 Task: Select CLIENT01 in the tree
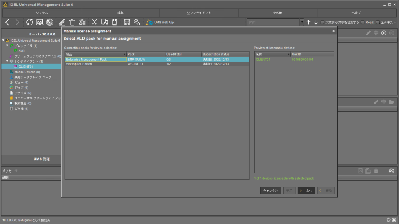(x=26, y=67)
